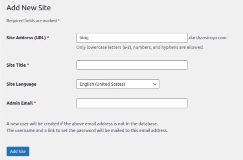243x160 pixels.
Task: Click the "A new user will be created" note
Action: (x=82, y=124)
